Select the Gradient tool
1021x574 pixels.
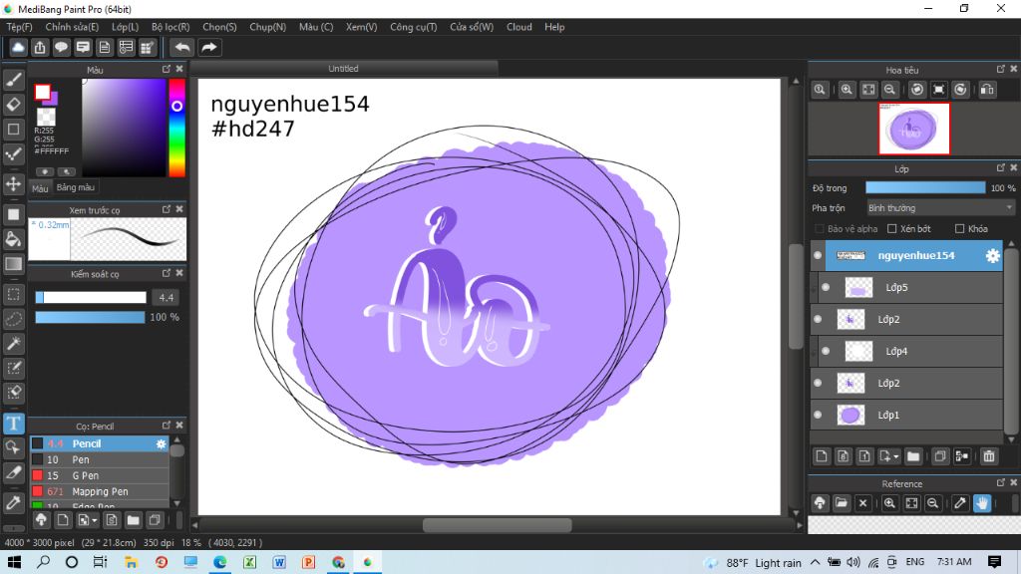(x=14, y=263)
